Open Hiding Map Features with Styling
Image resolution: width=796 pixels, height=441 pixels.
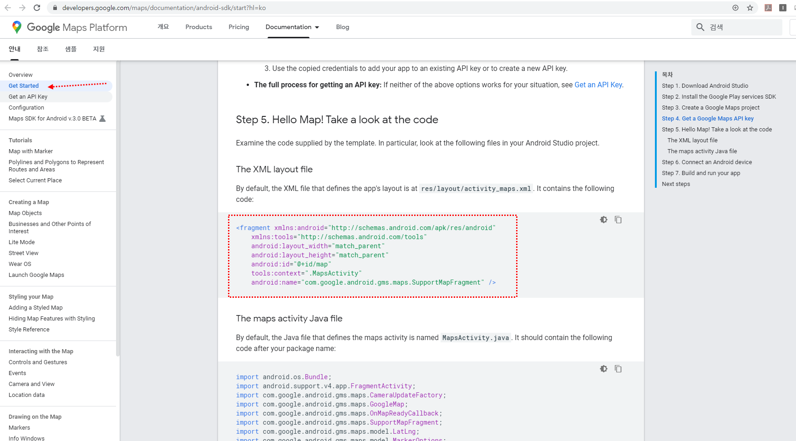coord(52,319)
